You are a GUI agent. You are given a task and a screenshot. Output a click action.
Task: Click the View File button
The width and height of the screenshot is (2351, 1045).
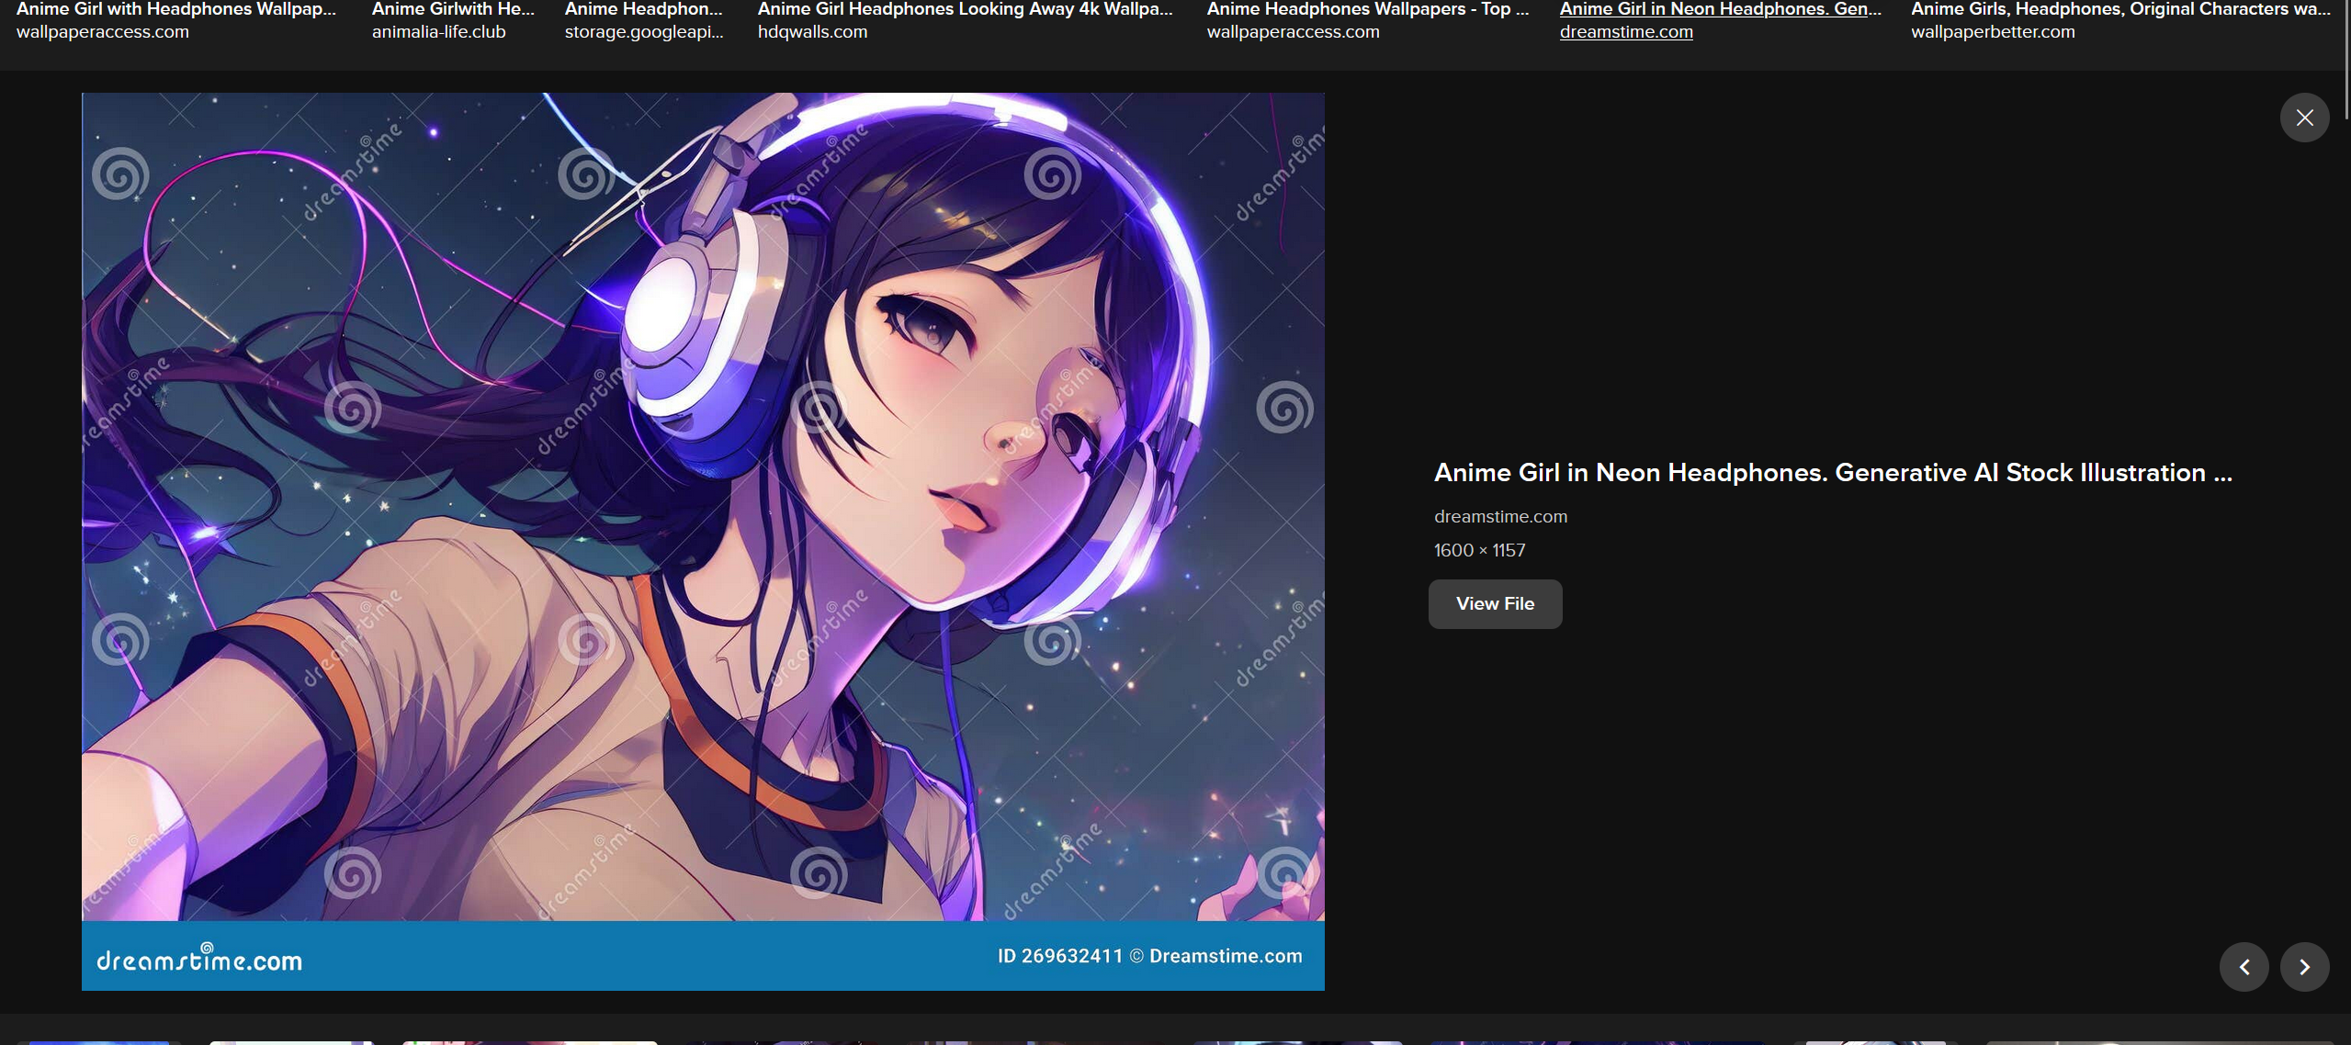pos(1495,604)
